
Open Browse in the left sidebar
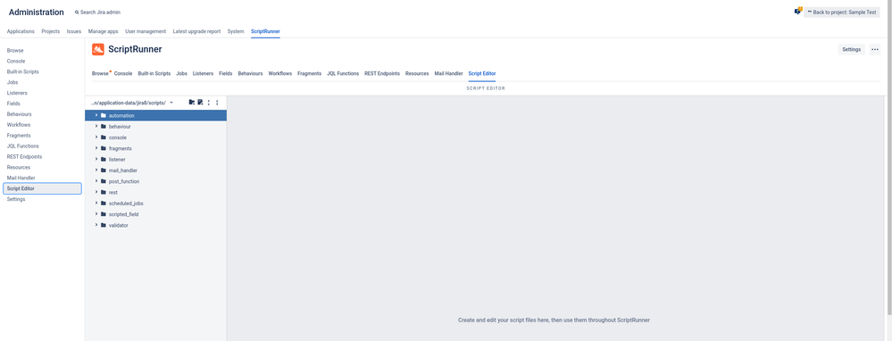15,51
